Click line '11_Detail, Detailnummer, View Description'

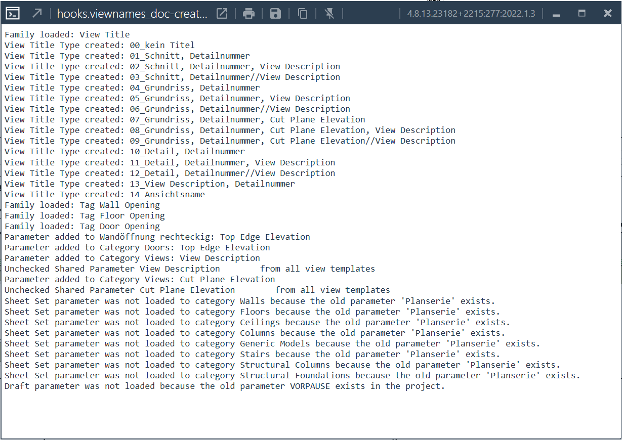pyautogui.click(x=170, y=163)
